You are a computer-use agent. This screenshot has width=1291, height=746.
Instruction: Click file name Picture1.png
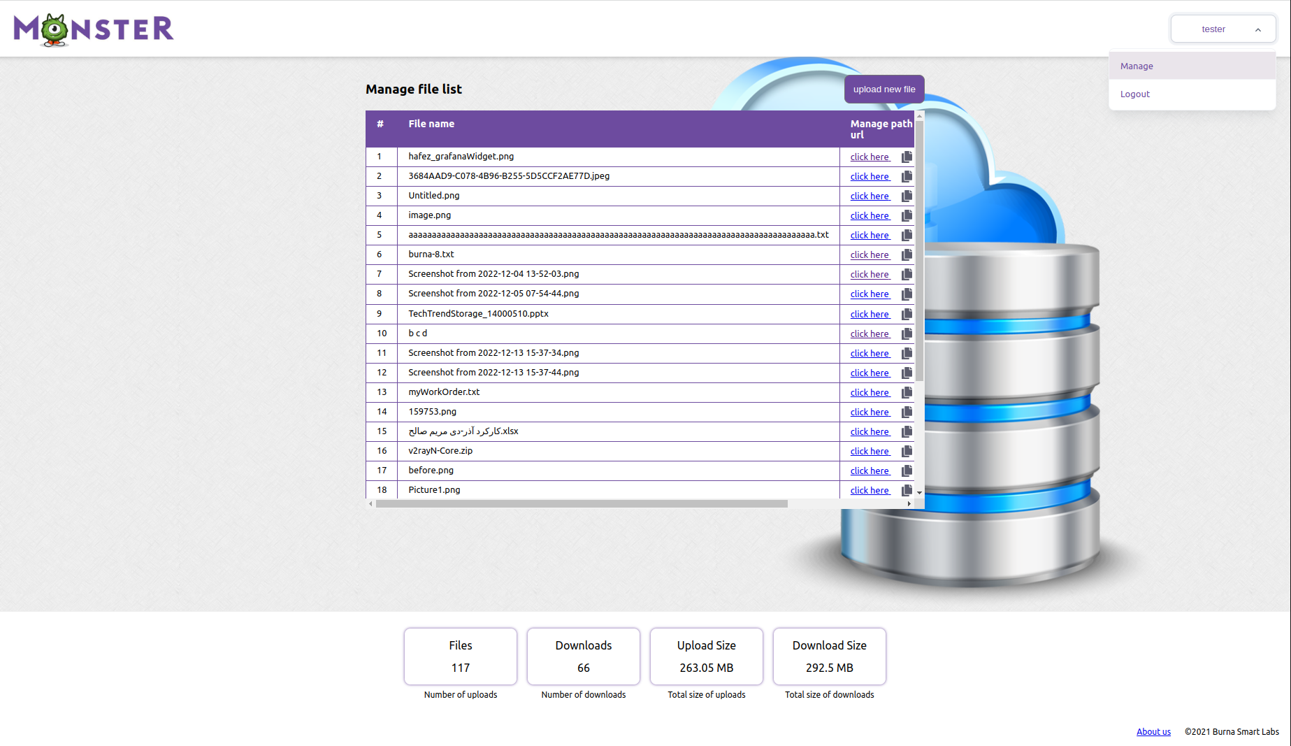tap(434, 490)
